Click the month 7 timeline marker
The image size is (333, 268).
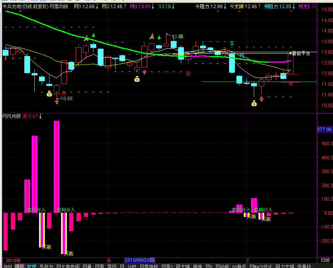tap(248, 260)
